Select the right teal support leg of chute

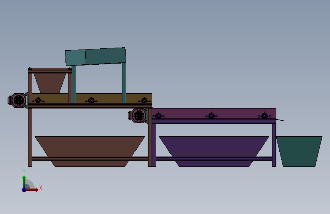(124, 83)
